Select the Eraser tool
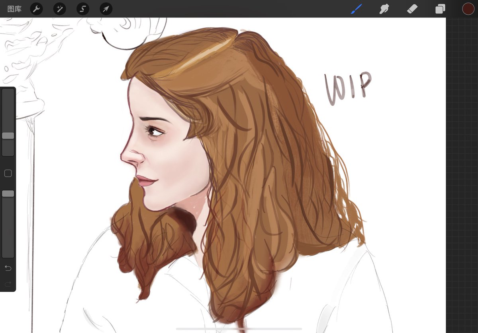This screenshot has height=333, width=478. click(x=412, y=9)
